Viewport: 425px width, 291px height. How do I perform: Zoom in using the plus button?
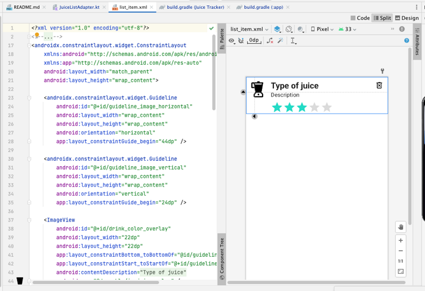[401, 240]
